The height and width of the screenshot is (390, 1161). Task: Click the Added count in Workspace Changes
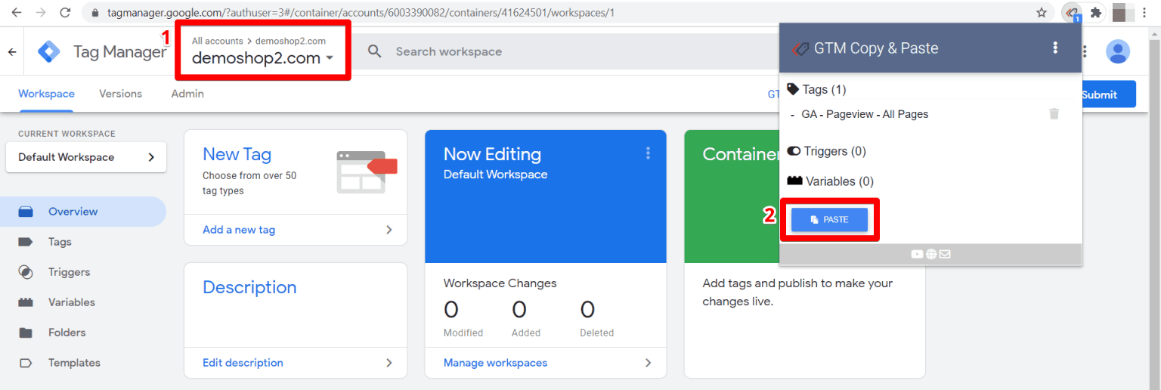click(519, 309)
